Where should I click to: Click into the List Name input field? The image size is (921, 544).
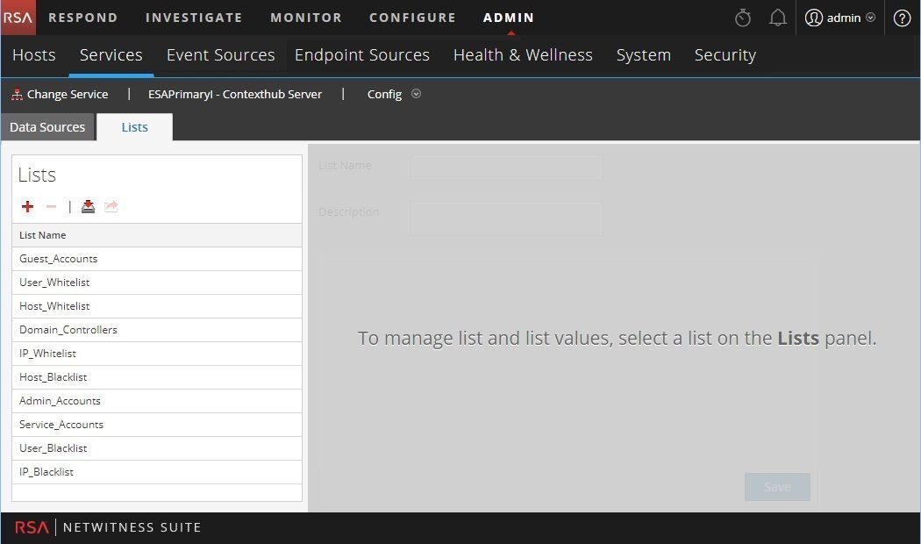pyautogui.click(x=506, y=167)
